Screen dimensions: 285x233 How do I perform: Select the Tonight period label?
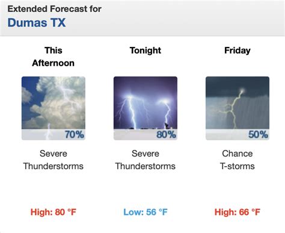[146, 51]
